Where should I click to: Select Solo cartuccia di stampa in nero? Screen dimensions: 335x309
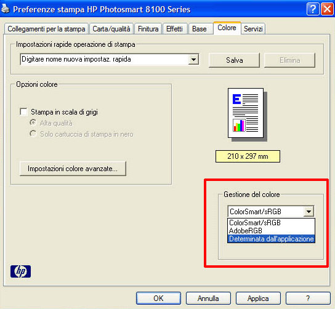click(x=33, y=134)
